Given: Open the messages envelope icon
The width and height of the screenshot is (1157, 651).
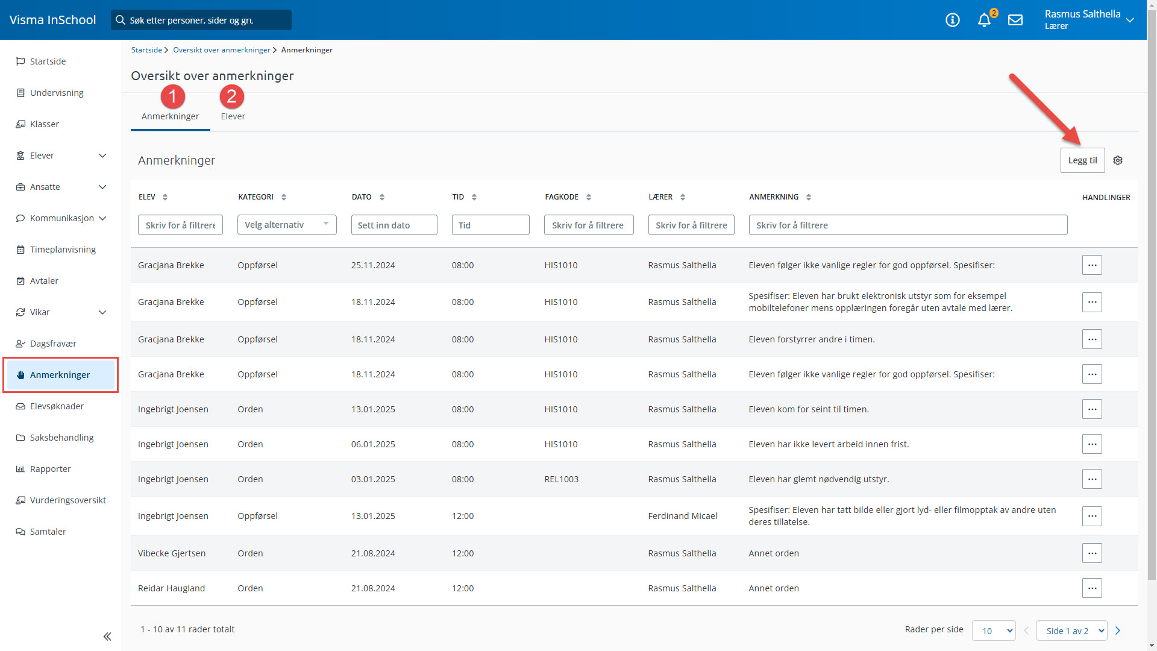Looking at the screenshot, I should [1015, 20].
